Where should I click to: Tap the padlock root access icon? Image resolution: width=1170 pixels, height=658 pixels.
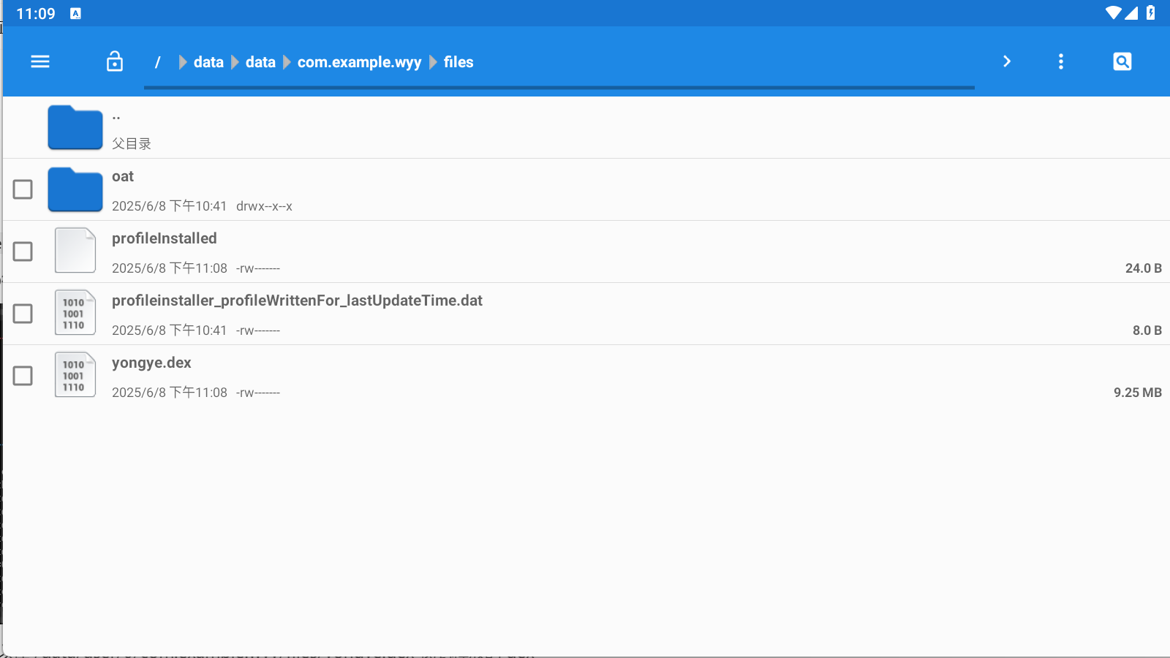tap(115, 62)
